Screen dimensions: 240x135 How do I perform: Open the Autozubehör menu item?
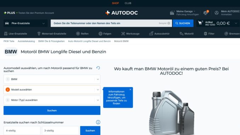coord(159,34)
